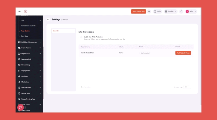This screenshot has width=217, height=120.
Task: Expand Marketing chevron
Action: [x=40, y=82]
